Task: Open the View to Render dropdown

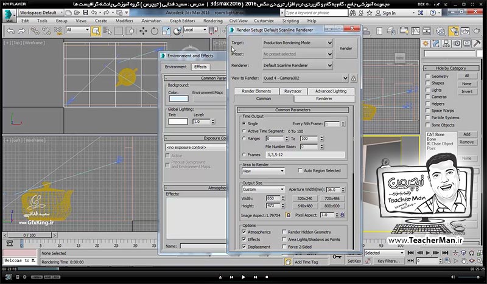Action: pos(306,78)
